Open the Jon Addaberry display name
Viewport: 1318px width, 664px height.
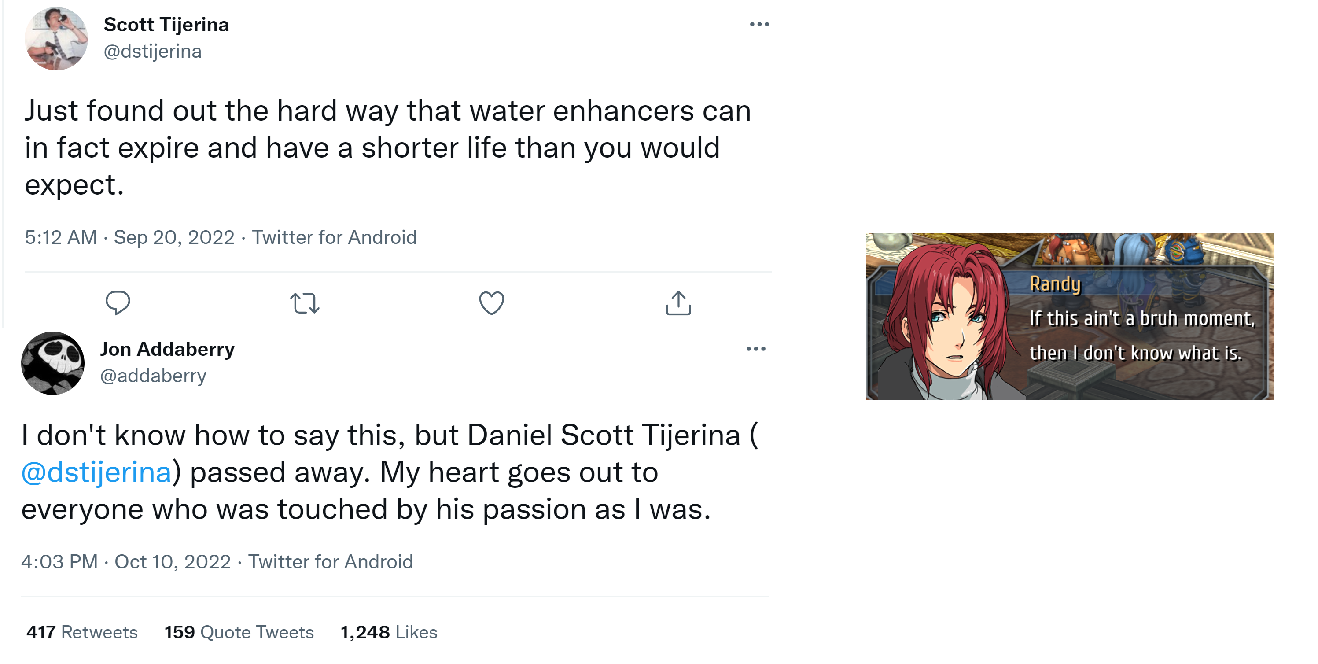click(167, 349)
